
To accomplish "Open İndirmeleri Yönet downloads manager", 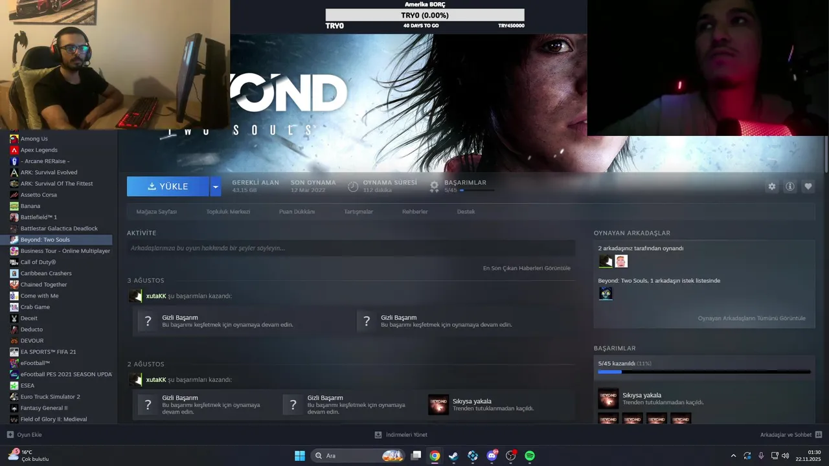I will tap(401, 435).
